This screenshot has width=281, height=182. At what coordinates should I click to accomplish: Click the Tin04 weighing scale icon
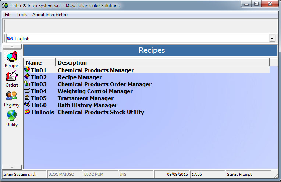click(27, 91)
